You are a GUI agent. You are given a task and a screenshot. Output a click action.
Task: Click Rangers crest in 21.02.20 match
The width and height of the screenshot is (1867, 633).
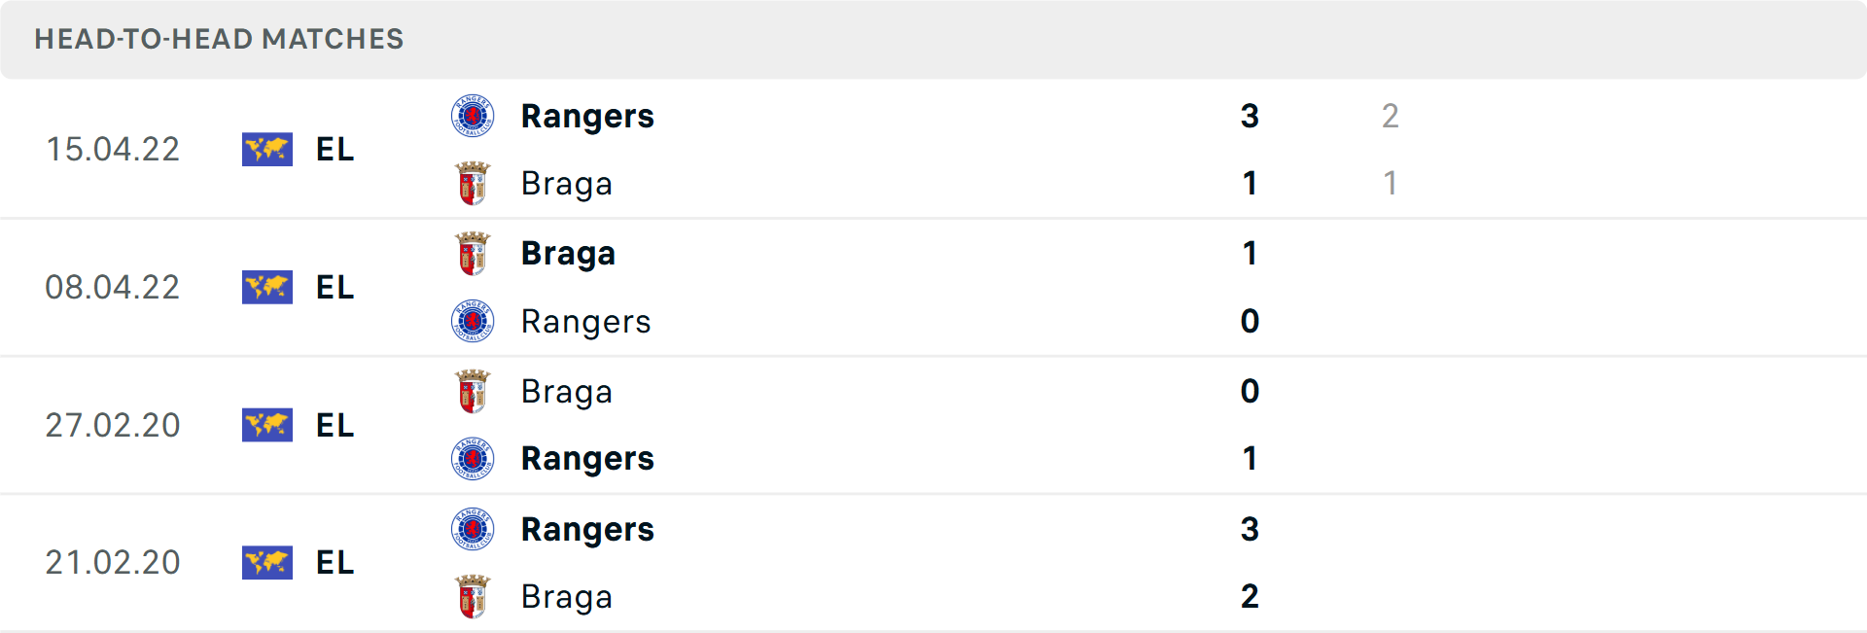pyautogui.click(x=473, y=529)
